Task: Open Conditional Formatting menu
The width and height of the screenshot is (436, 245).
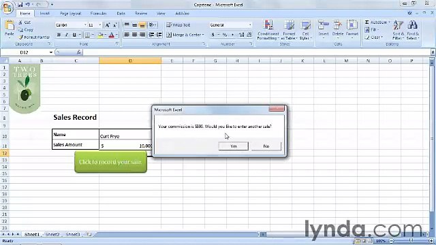Action: pos(268,30)
